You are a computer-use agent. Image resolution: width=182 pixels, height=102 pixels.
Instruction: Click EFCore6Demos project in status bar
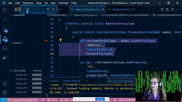[127, 100]
